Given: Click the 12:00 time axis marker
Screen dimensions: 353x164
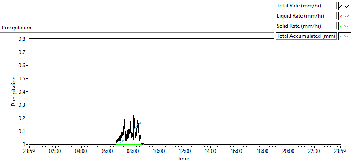Looking at the screenshot, I should pyautogui.click(x=185, y=151).
